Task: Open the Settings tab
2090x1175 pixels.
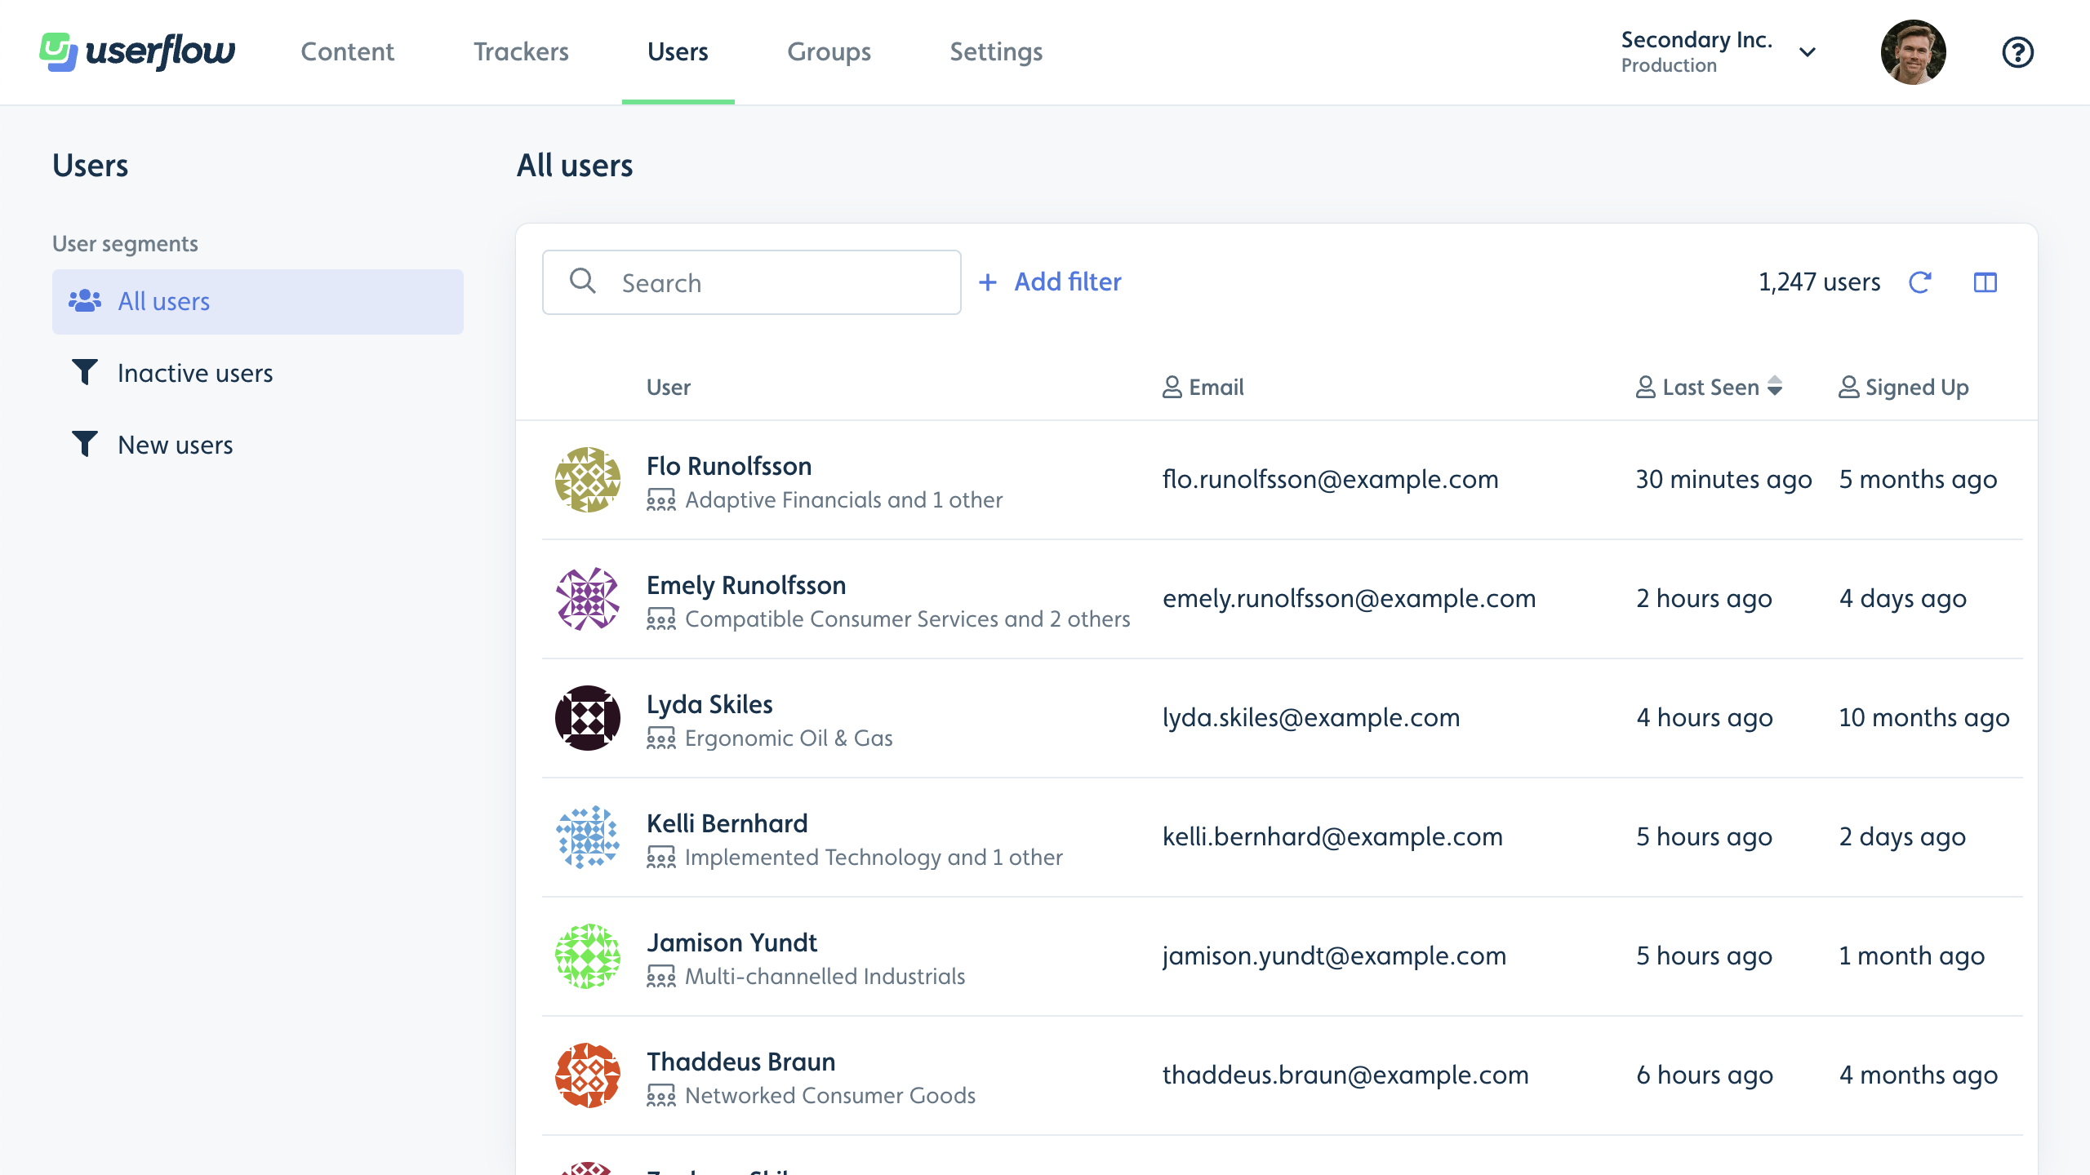Action: [996, 51]
